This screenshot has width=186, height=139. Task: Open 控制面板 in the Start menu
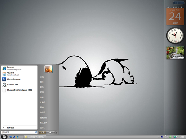tap(44, 117)
